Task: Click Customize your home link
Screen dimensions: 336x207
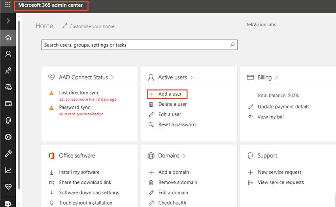Action: pyautogui.click(x=92, y=26)
